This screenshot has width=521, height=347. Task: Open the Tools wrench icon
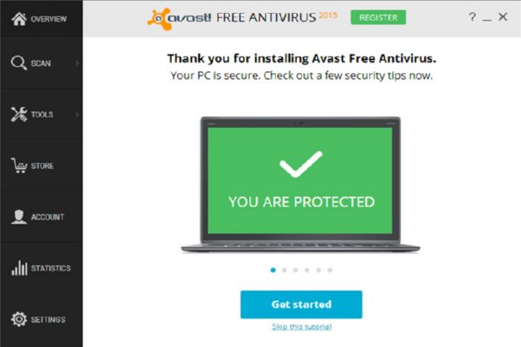pos(18,115)
